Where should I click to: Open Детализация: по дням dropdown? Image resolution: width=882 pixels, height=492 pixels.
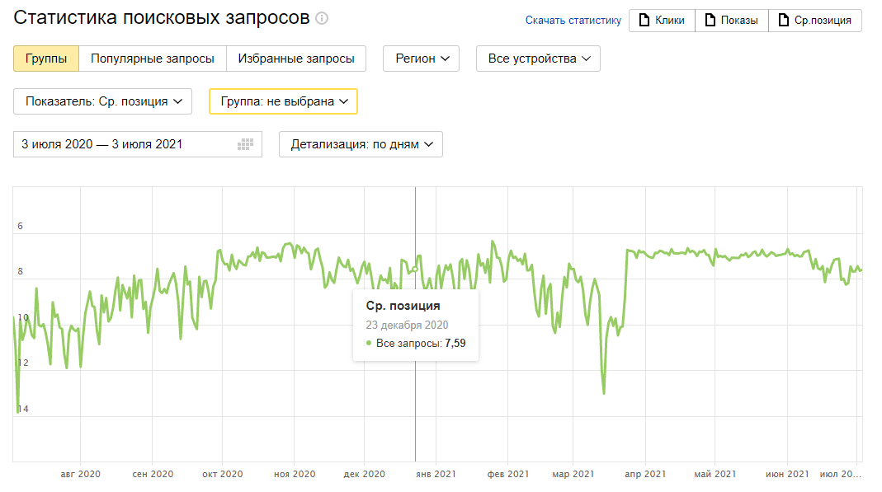361,144
